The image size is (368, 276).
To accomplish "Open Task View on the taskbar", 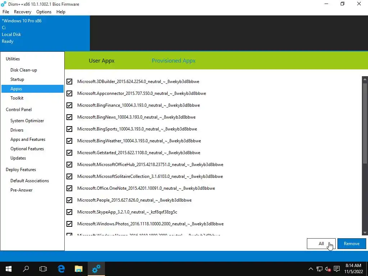I will (43, 269).
